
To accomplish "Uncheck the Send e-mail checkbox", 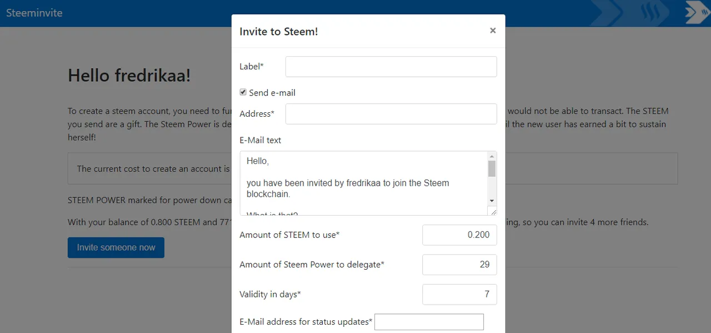I will 243,92.
